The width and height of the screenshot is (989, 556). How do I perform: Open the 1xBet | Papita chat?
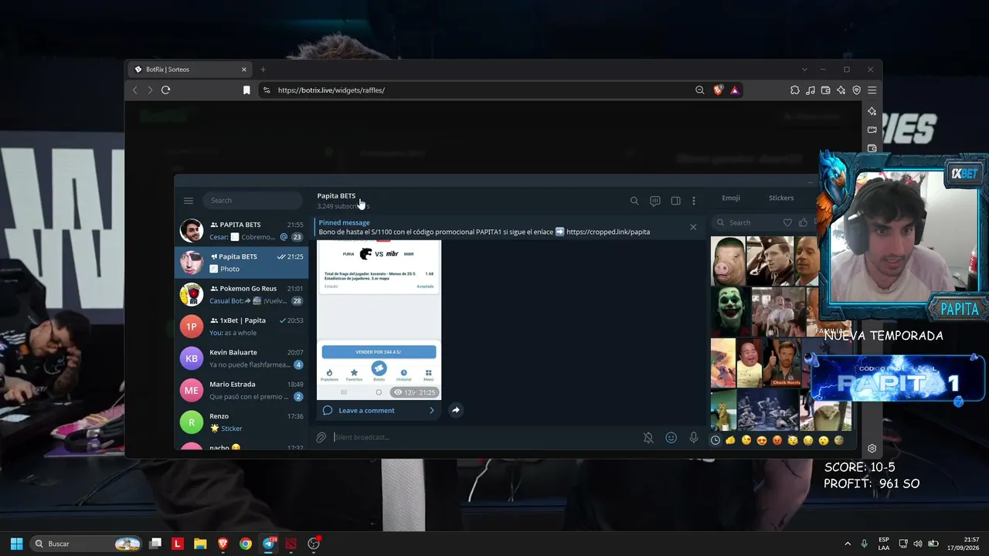(241, 326)
